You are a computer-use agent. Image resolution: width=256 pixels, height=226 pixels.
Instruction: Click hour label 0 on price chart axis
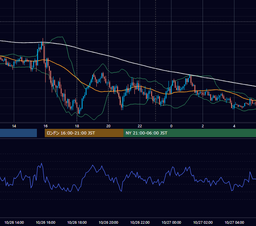[171, 126]
